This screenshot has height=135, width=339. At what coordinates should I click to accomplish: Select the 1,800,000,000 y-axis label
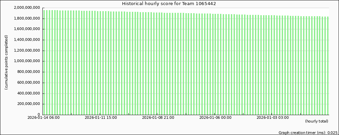(27, 19)
